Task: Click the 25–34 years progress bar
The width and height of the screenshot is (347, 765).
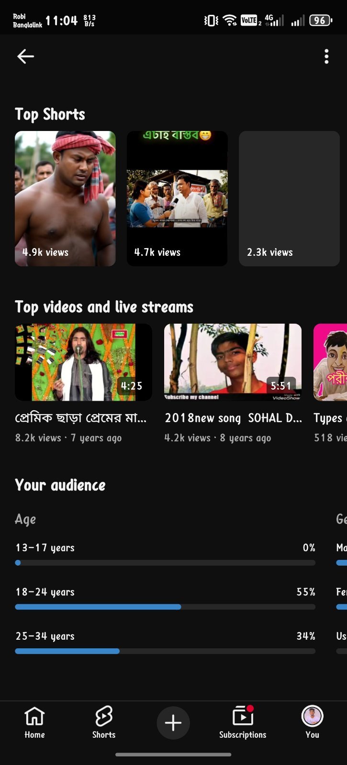Action: coord(165,651)
